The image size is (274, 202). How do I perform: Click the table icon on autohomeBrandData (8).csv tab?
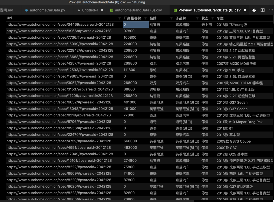click(112, 10)
